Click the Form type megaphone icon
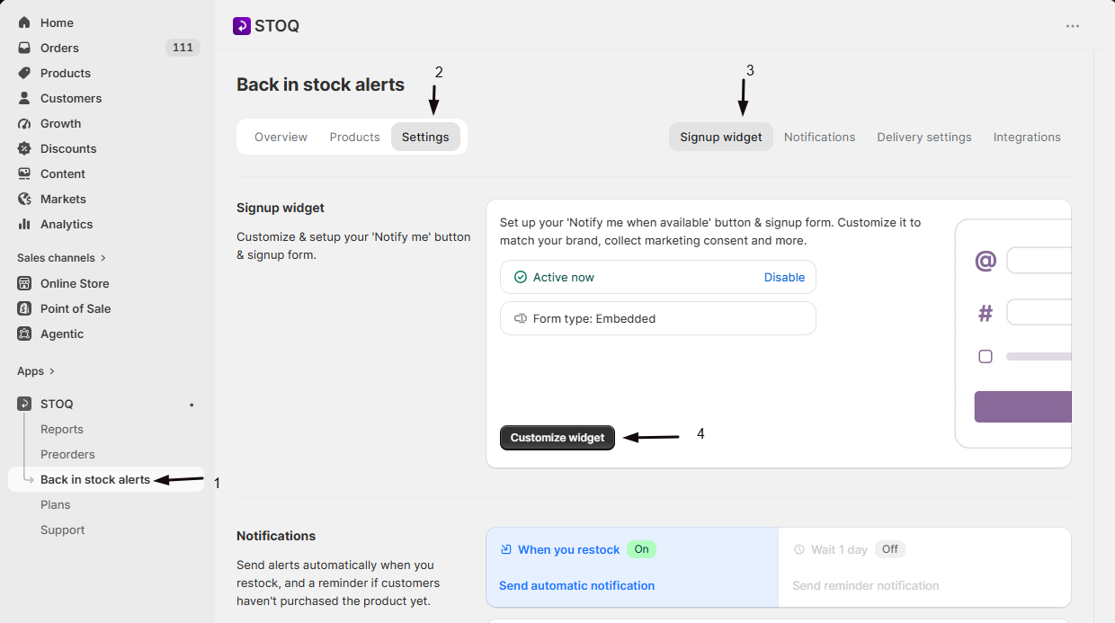1115x623 pixels. [x=520, y=318]
